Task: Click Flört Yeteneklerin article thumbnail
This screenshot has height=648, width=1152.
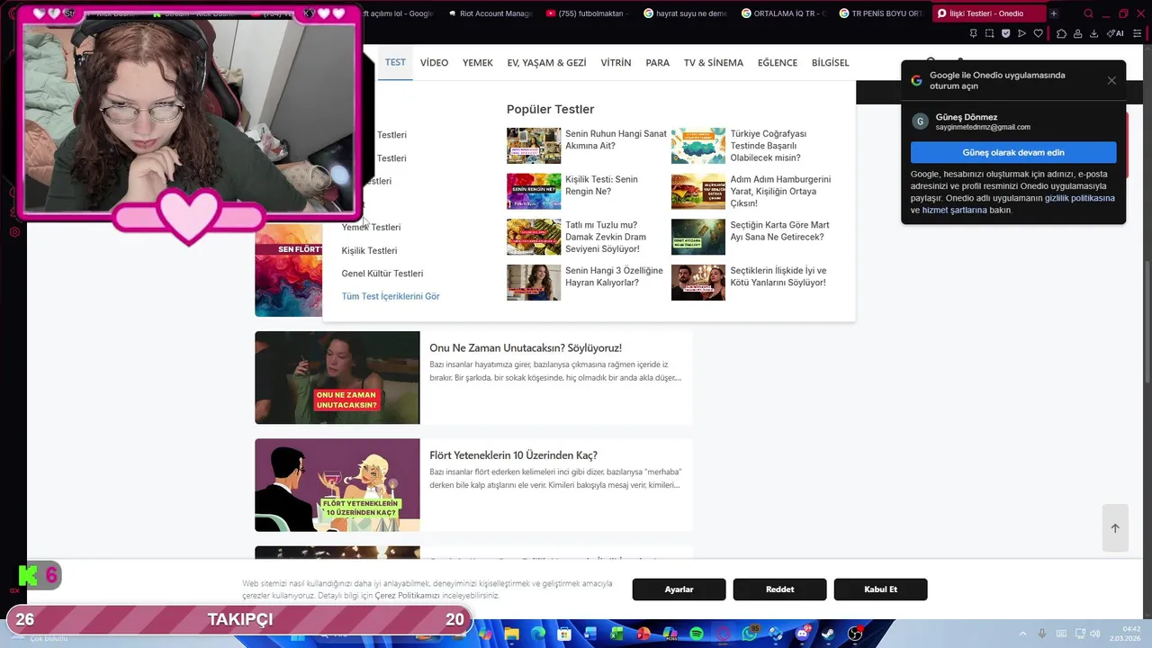Action: 337,485
